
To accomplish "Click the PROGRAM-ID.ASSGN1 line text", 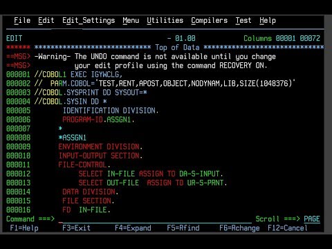I will click(98, 120).
